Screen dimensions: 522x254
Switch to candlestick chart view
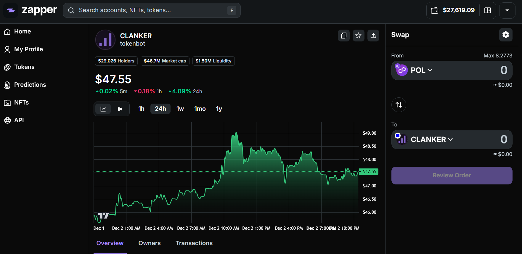(120, 109)
